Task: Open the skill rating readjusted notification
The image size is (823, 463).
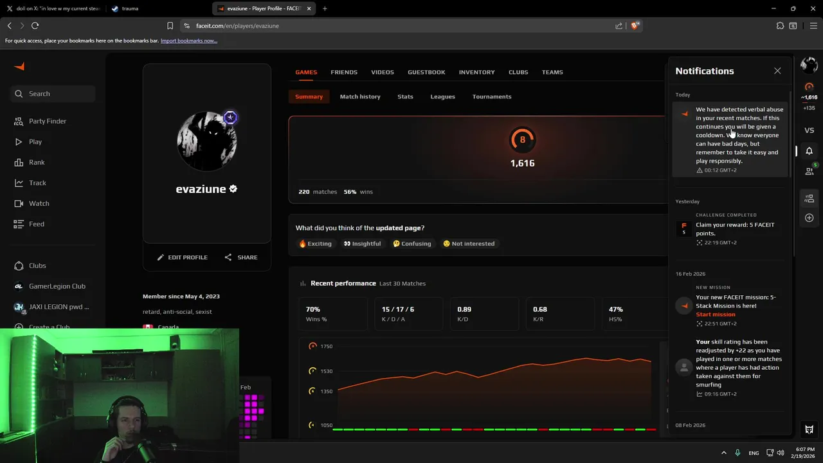Action: pos(730,368)
